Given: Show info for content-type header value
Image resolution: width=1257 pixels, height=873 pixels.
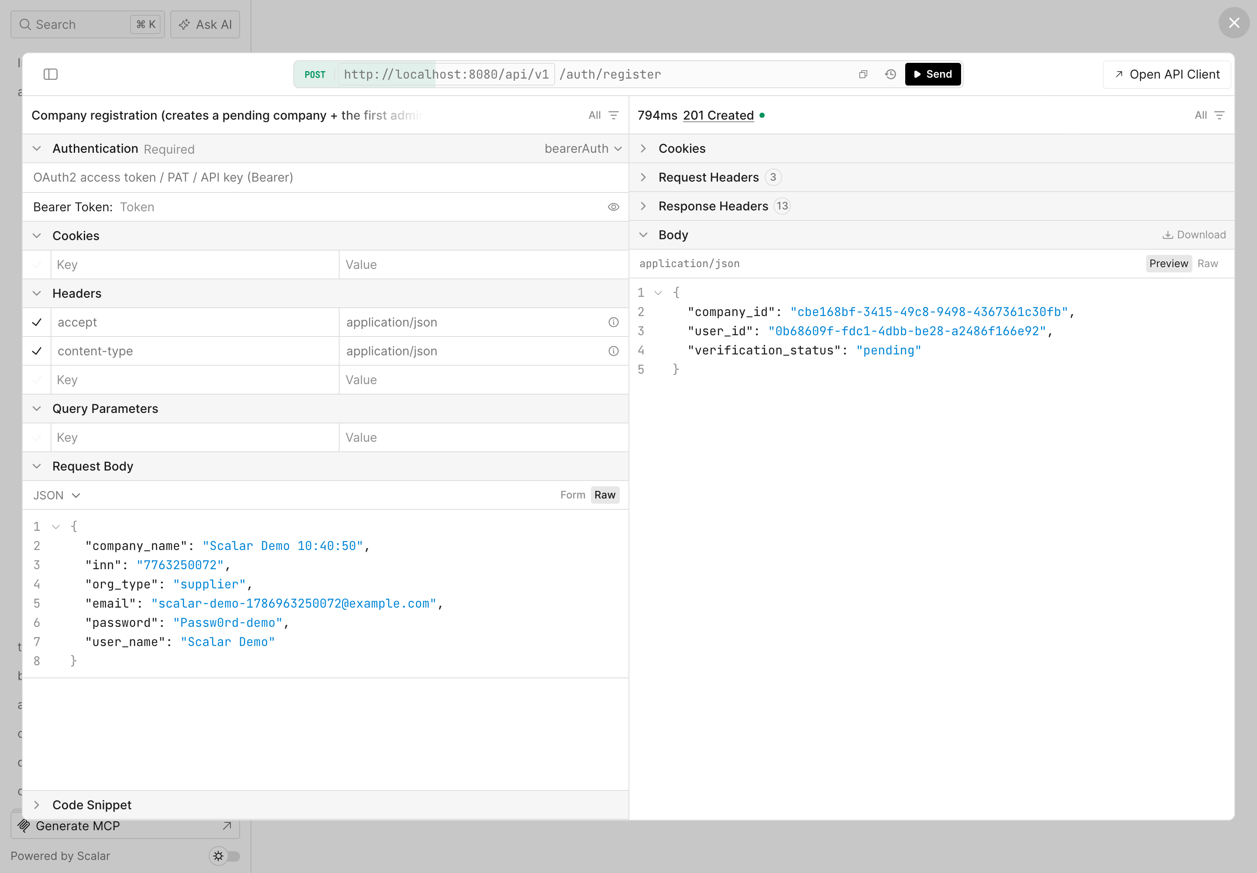Looking at the screenshot, I should (x=613, y=351).
